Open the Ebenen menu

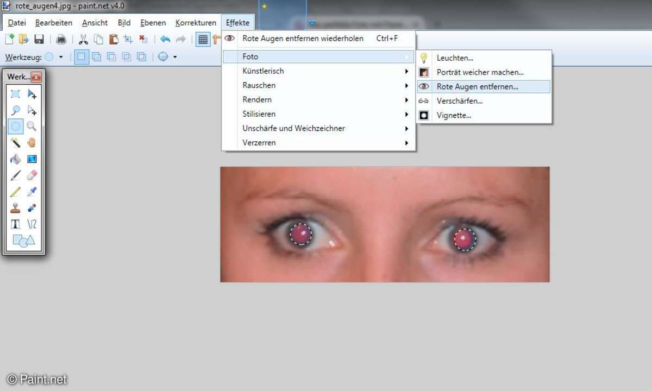coord(153,23)
